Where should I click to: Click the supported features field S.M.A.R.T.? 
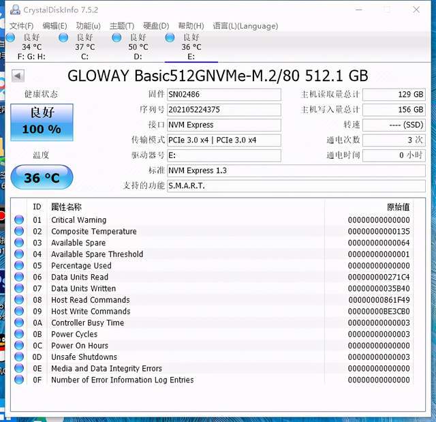296,186
